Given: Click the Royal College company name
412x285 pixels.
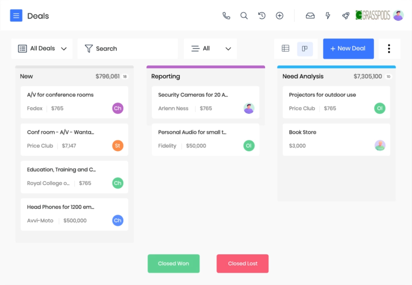Looking at the screenshot, I should click(48, 183).
